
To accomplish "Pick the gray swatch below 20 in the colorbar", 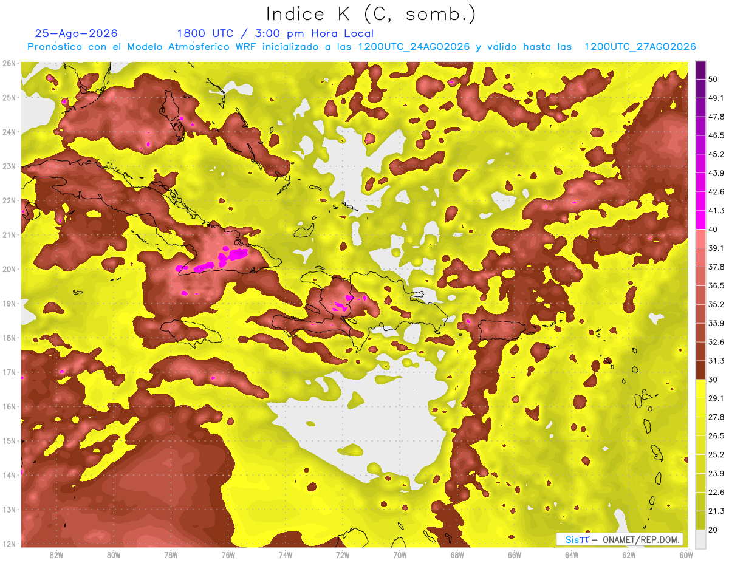I will [700, 539].
